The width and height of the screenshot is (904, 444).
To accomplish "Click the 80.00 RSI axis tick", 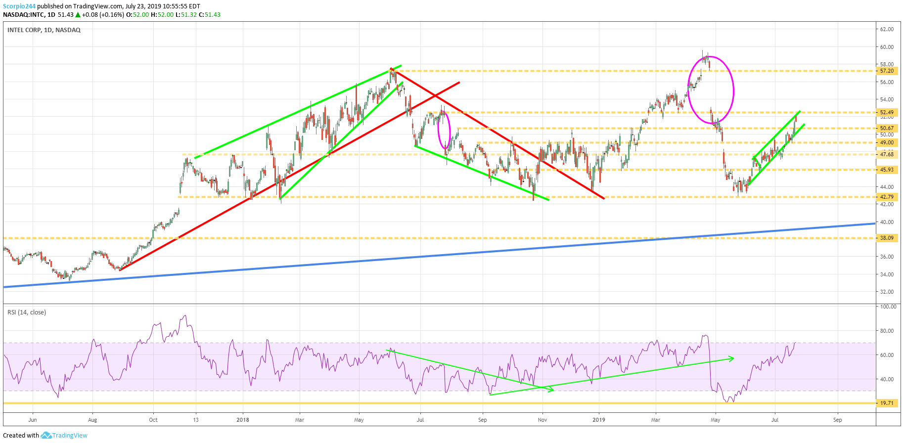I will point(887,331).
